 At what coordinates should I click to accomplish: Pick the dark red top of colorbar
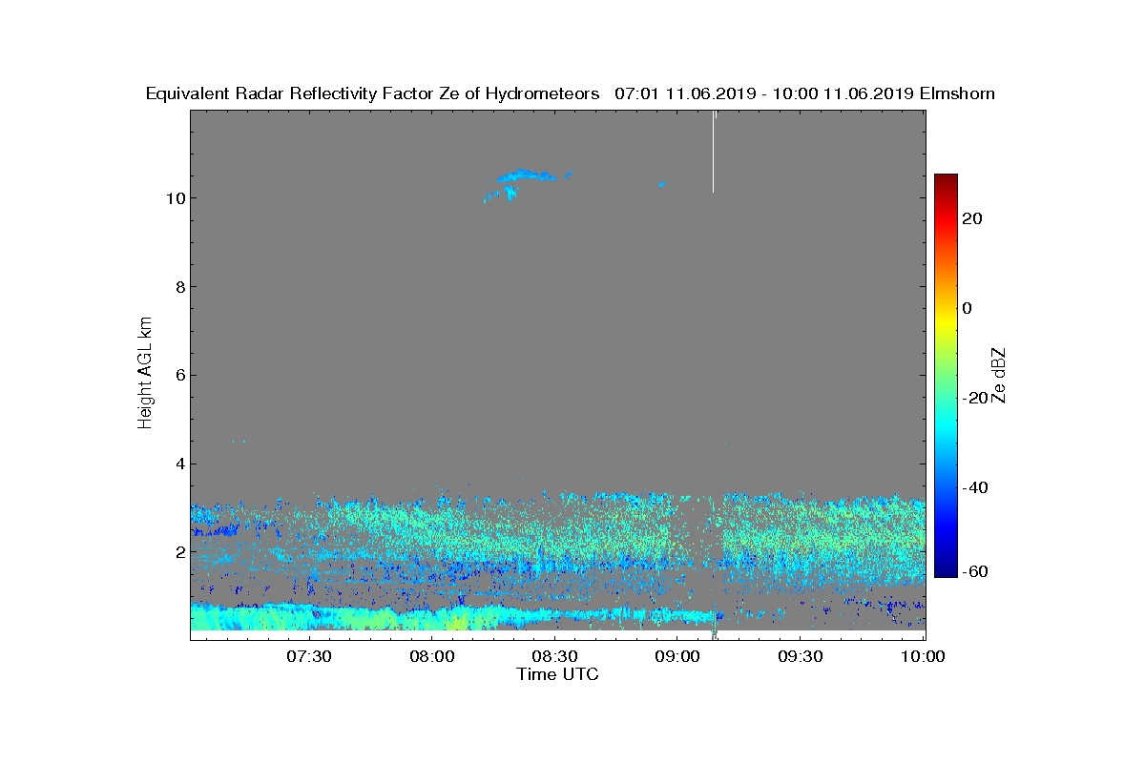tap(946, 179)
